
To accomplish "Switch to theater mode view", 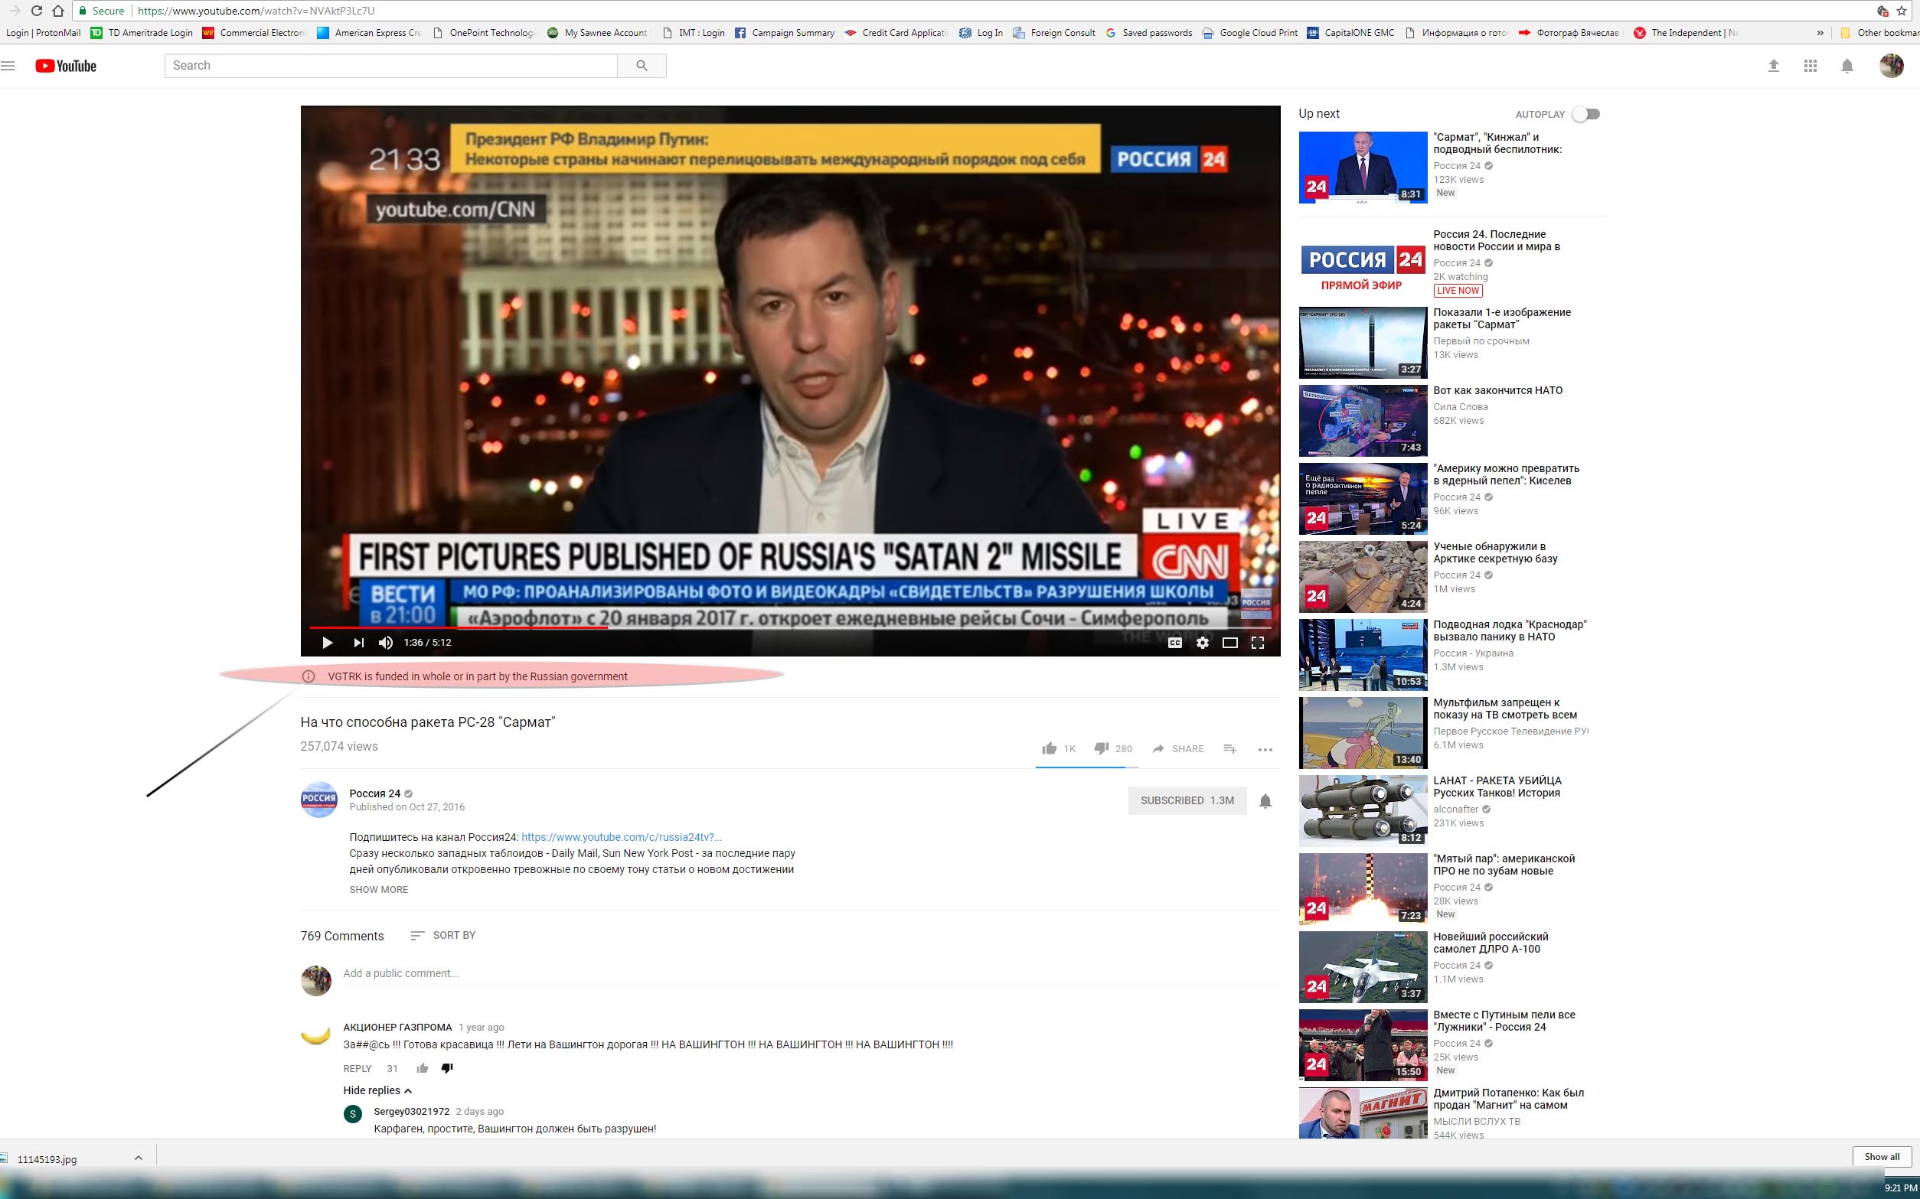I will coord(1229,642).
